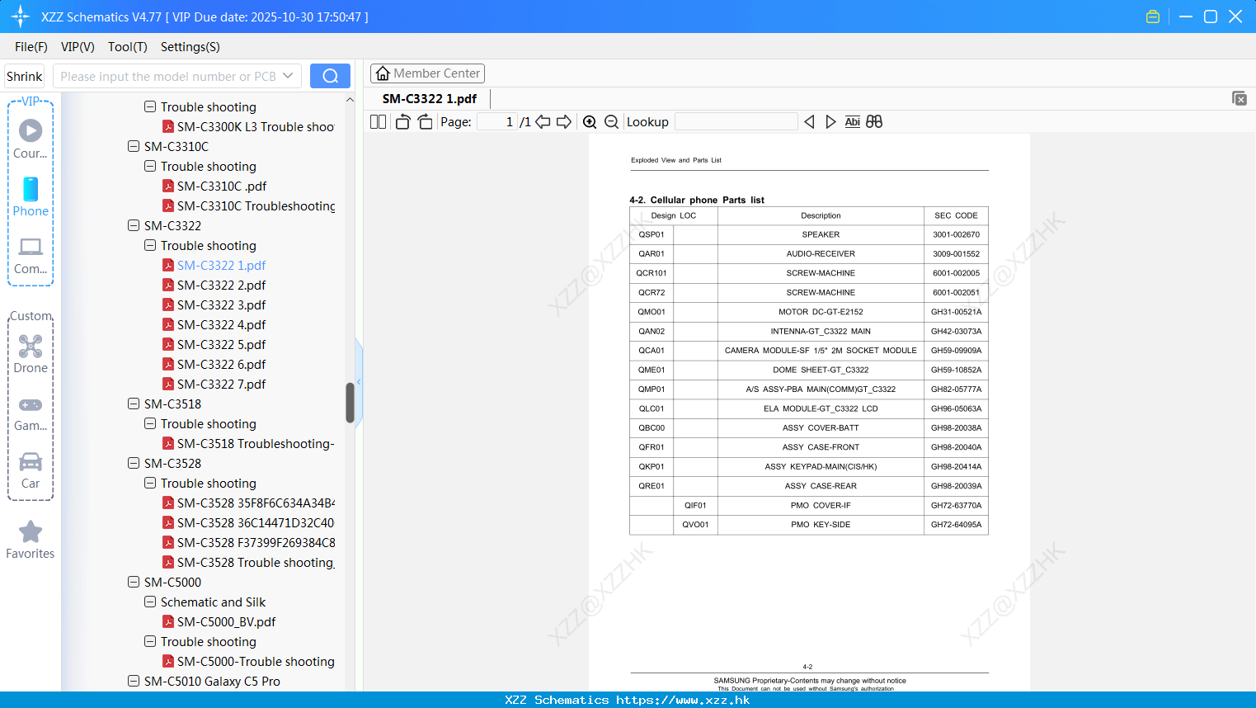Open the Tool(T) menu
The width and height of the screenshot is (1256, 708).
click(x=128, y=47)
